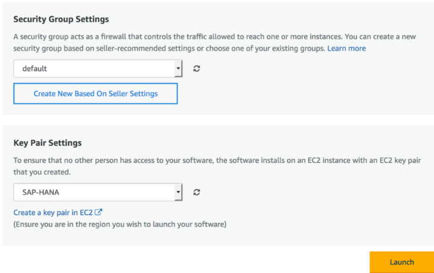The width and height of the screenshot is (434, 273).
Task: Click the EC2 key pair description text
Action: tap(217, 166)
